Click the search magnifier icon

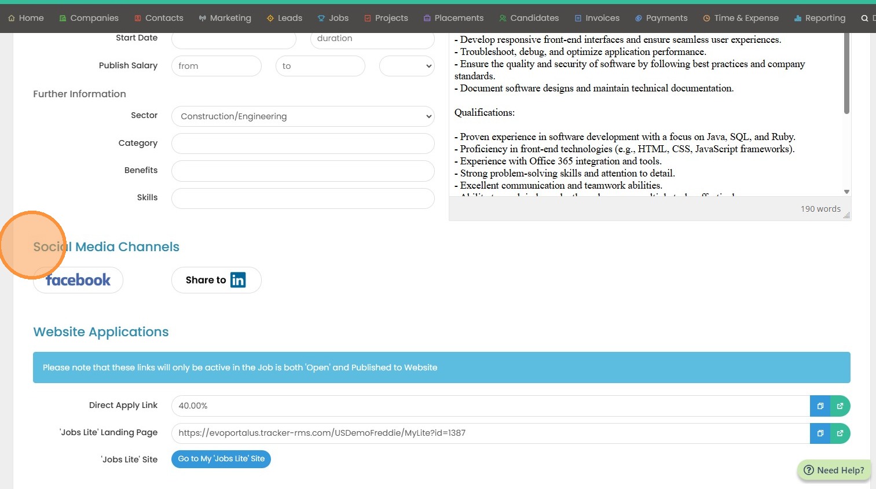864,19
